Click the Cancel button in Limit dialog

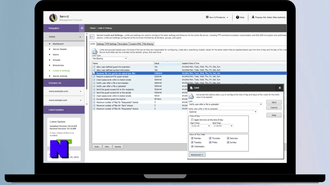[274, 108]
